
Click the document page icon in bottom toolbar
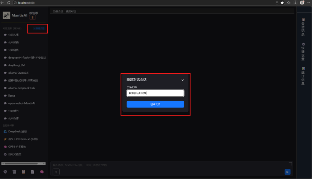click(33, 172)
